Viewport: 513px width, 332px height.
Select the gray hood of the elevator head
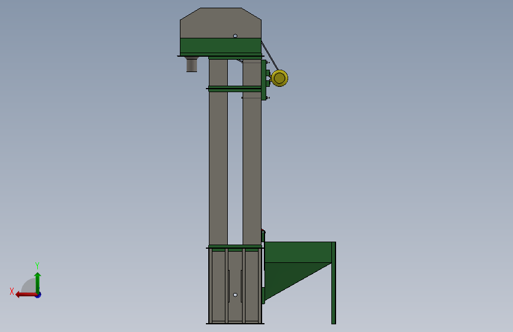(221, 23)
